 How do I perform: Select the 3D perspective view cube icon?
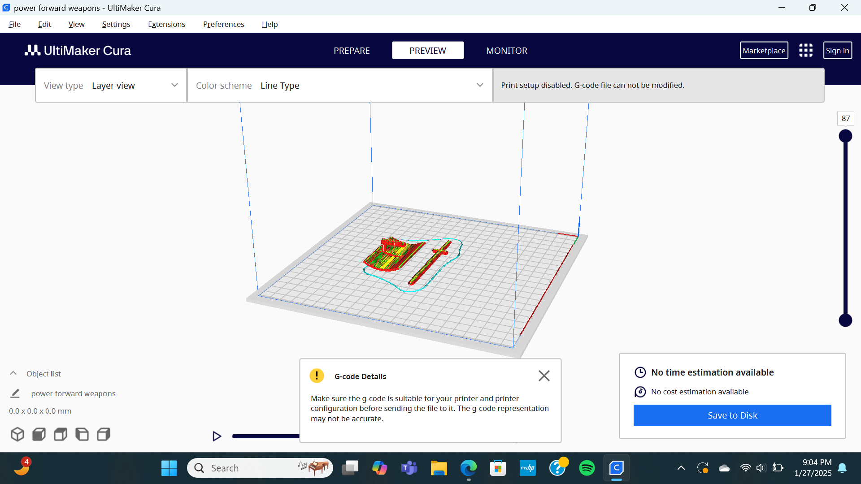coord(17,434)
